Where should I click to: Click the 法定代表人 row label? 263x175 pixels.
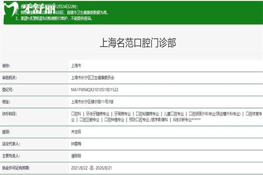click(11, 144)
